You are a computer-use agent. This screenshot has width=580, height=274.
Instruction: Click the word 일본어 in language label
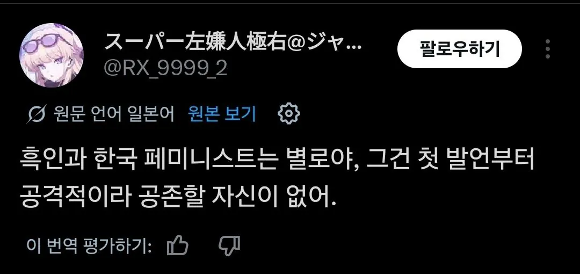click(151, 114)
